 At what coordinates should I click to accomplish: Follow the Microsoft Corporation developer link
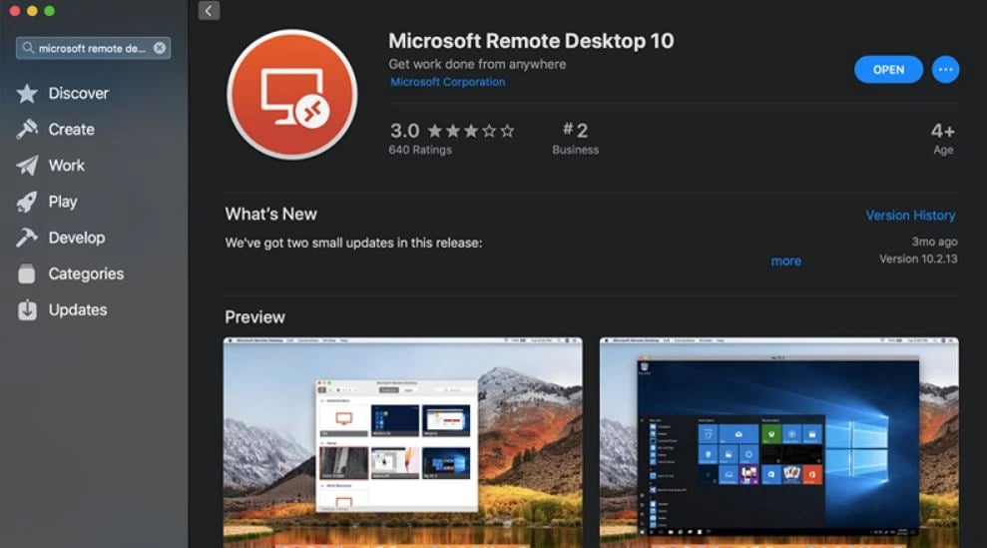pyautogui.click(x=447, y=82)
